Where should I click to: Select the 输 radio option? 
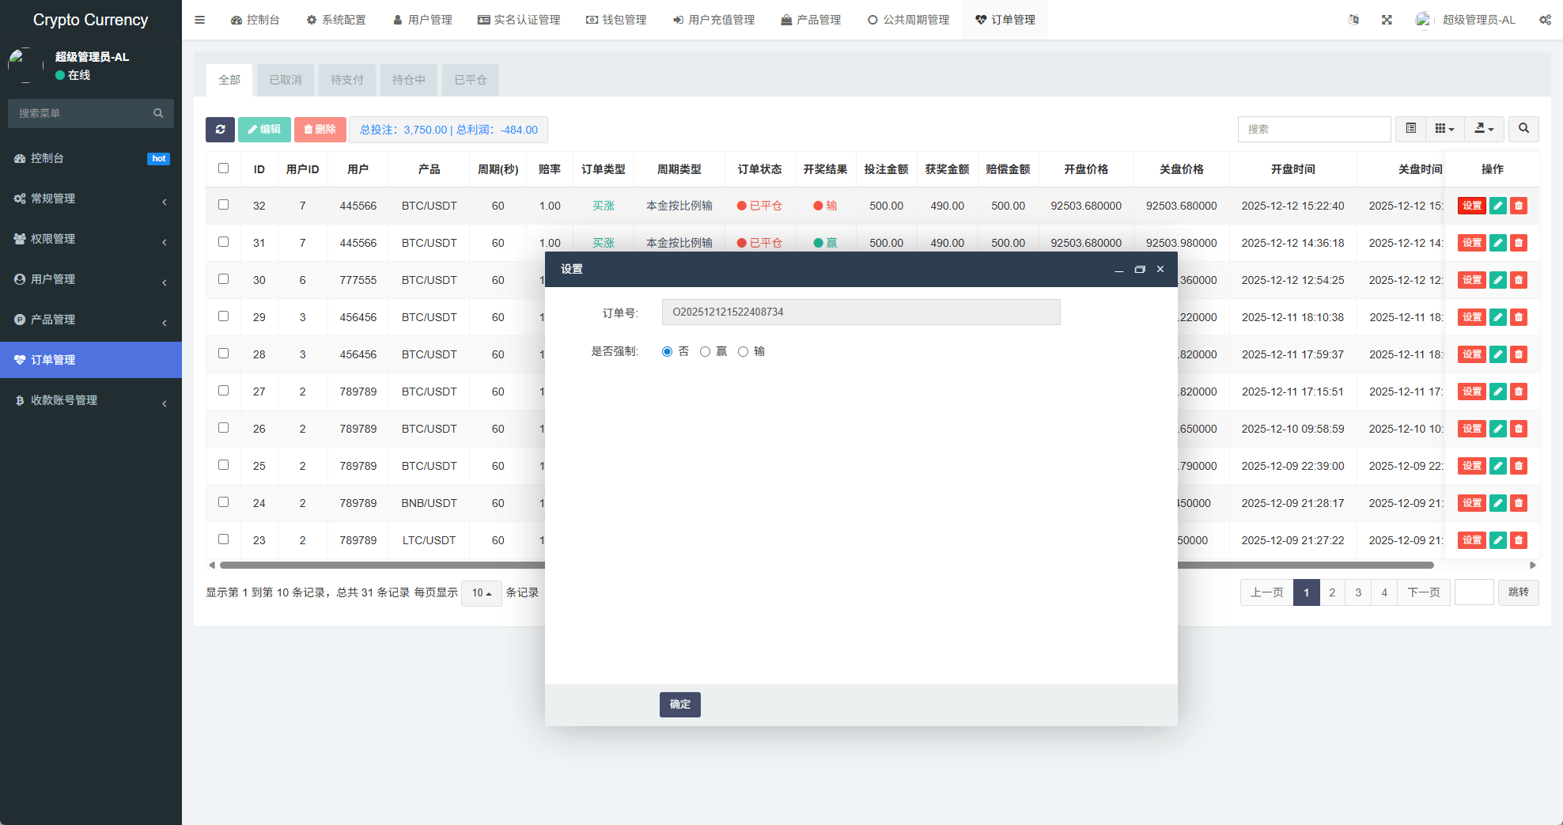click(743, 352)
